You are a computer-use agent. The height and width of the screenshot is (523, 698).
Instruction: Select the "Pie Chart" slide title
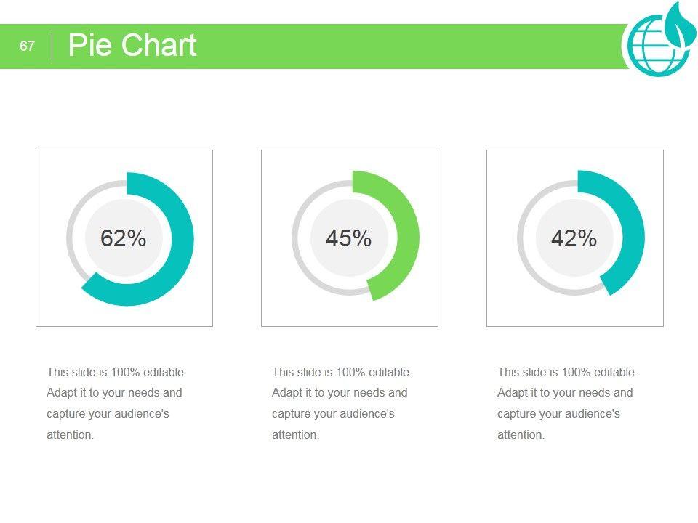pos(132,46)
